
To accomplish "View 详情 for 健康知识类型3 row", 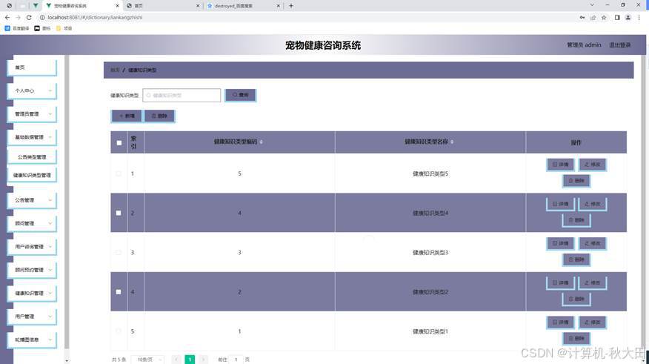I will pos(560,243).
